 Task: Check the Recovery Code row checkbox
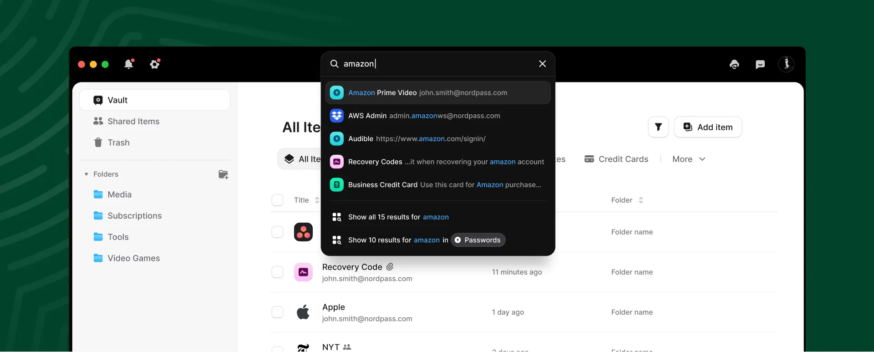click(277, 272)
